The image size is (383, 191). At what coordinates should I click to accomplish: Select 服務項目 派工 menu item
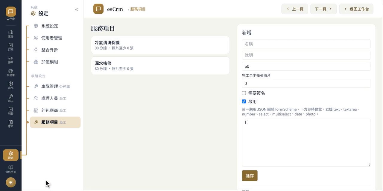coord(55,122)
